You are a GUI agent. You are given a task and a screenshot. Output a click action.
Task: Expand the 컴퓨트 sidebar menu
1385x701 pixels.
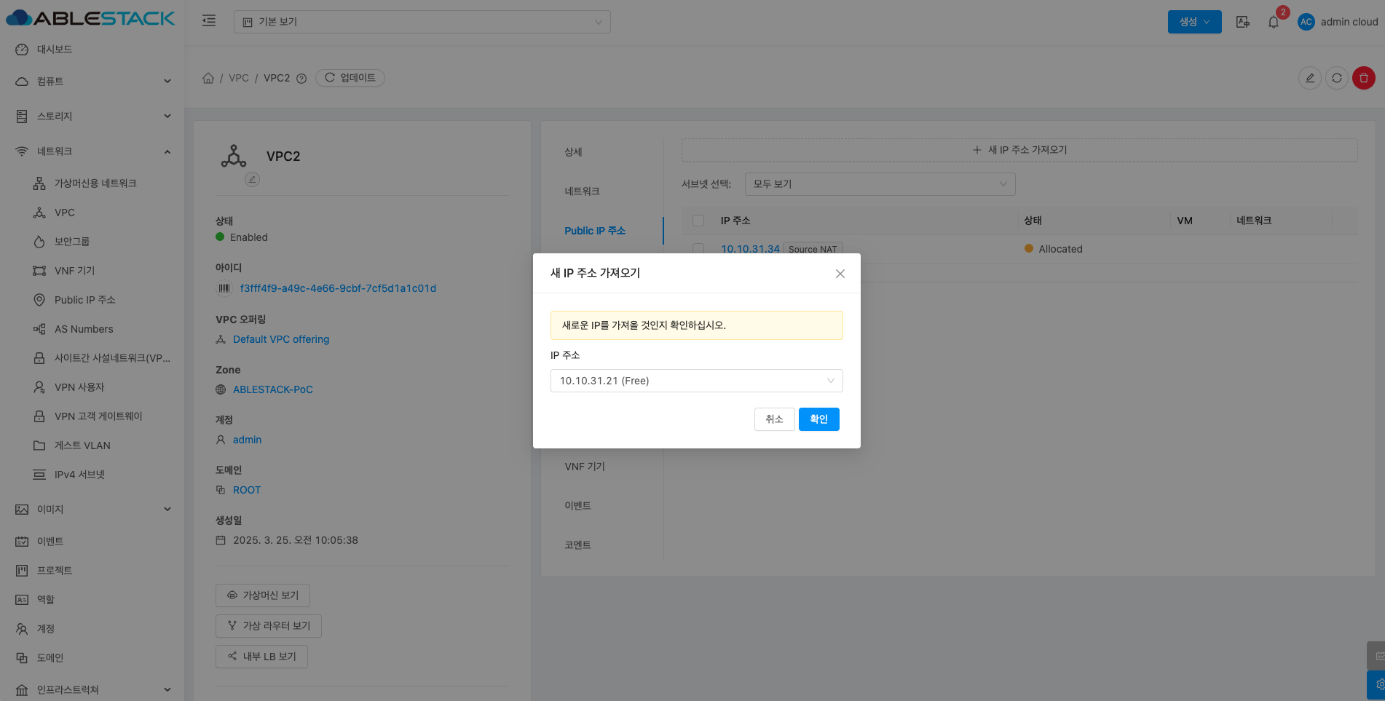tap(92, 82)
